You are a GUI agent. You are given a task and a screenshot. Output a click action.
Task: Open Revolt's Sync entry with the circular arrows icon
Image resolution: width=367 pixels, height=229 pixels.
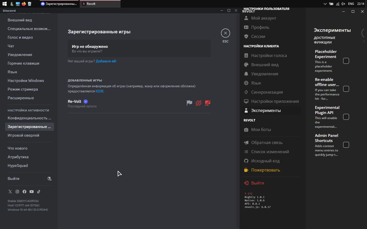coord(272,92)
